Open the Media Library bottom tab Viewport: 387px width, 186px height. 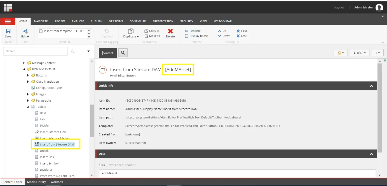point(36,182)
